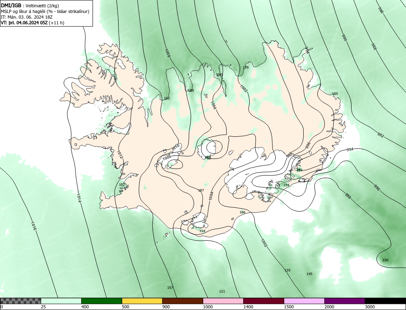The height and width of the screenshot is (310, 406).
Task: Click the isobar label '1016'
Action: [34, 226]
